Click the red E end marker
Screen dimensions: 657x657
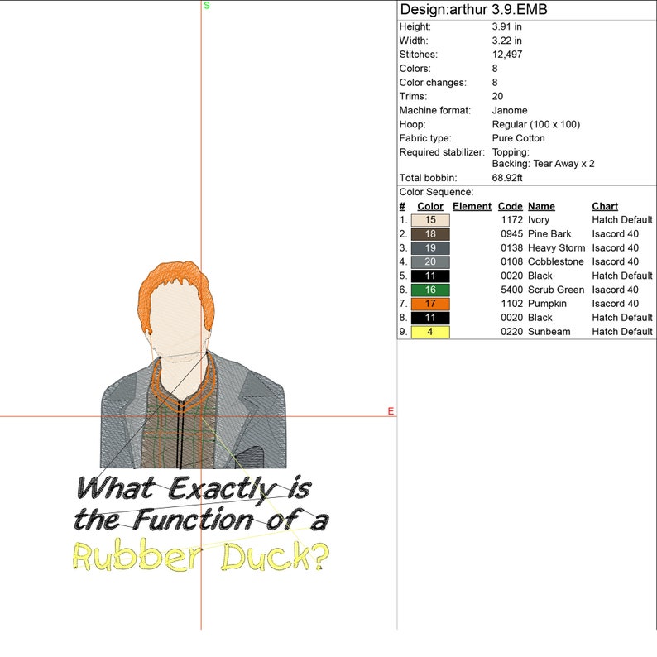(391, 411)
